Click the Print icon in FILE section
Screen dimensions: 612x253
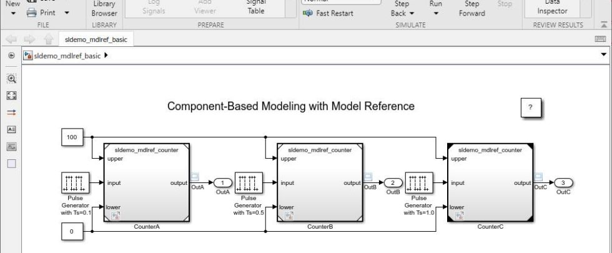click(32, 12)
